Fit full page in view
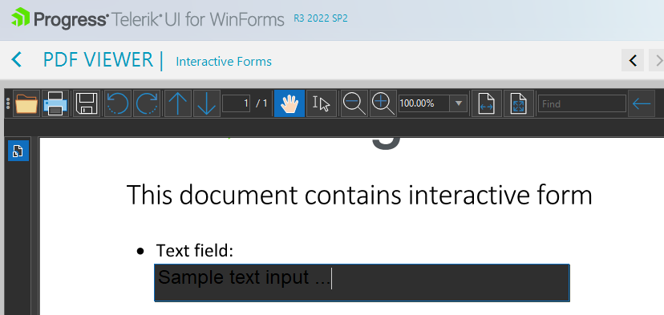Image resolution: width=664 pixels, height=315 pixels. pos(519,103)
